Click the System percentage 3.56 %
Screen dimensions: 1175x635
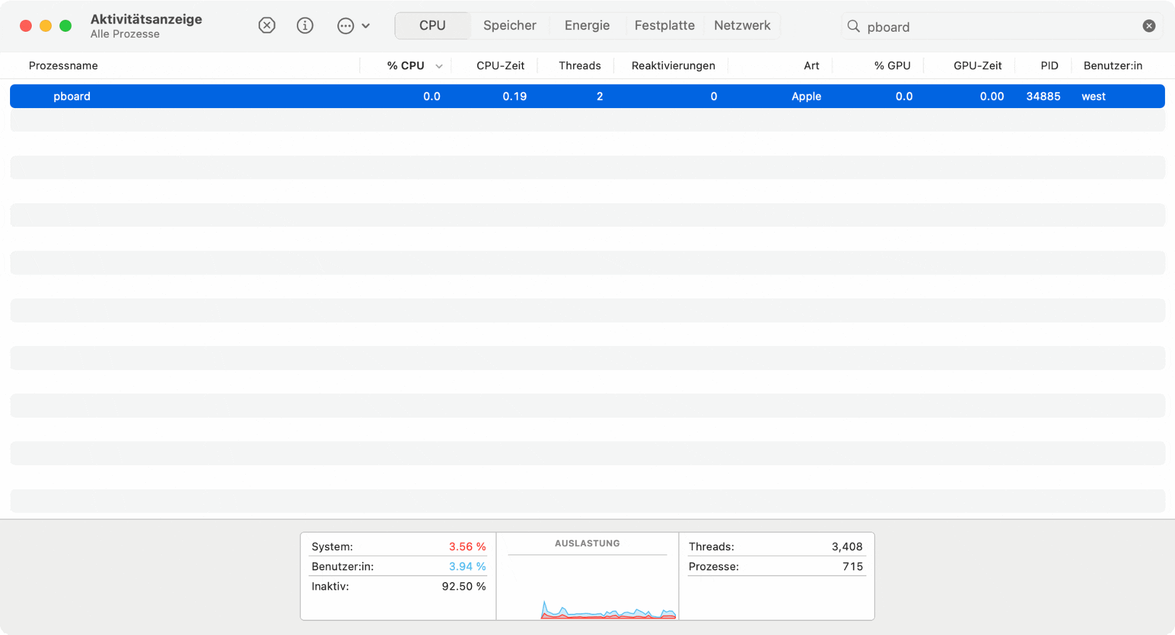tap(467, 546)
